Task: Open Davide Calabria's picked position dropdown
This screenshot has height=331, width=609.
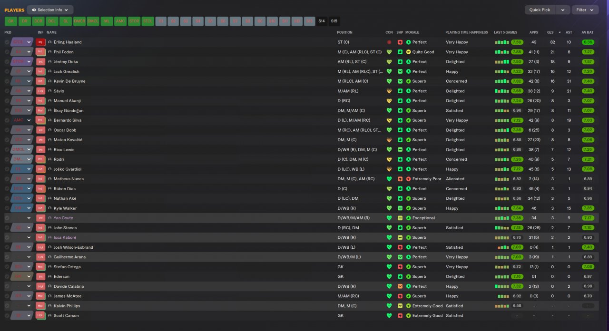Action: [x=22, y=286]
